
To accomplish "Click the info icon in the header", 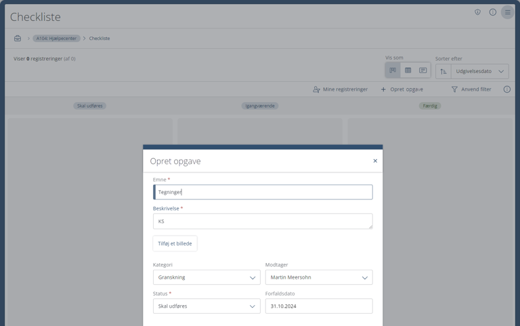I will (492, 12).
